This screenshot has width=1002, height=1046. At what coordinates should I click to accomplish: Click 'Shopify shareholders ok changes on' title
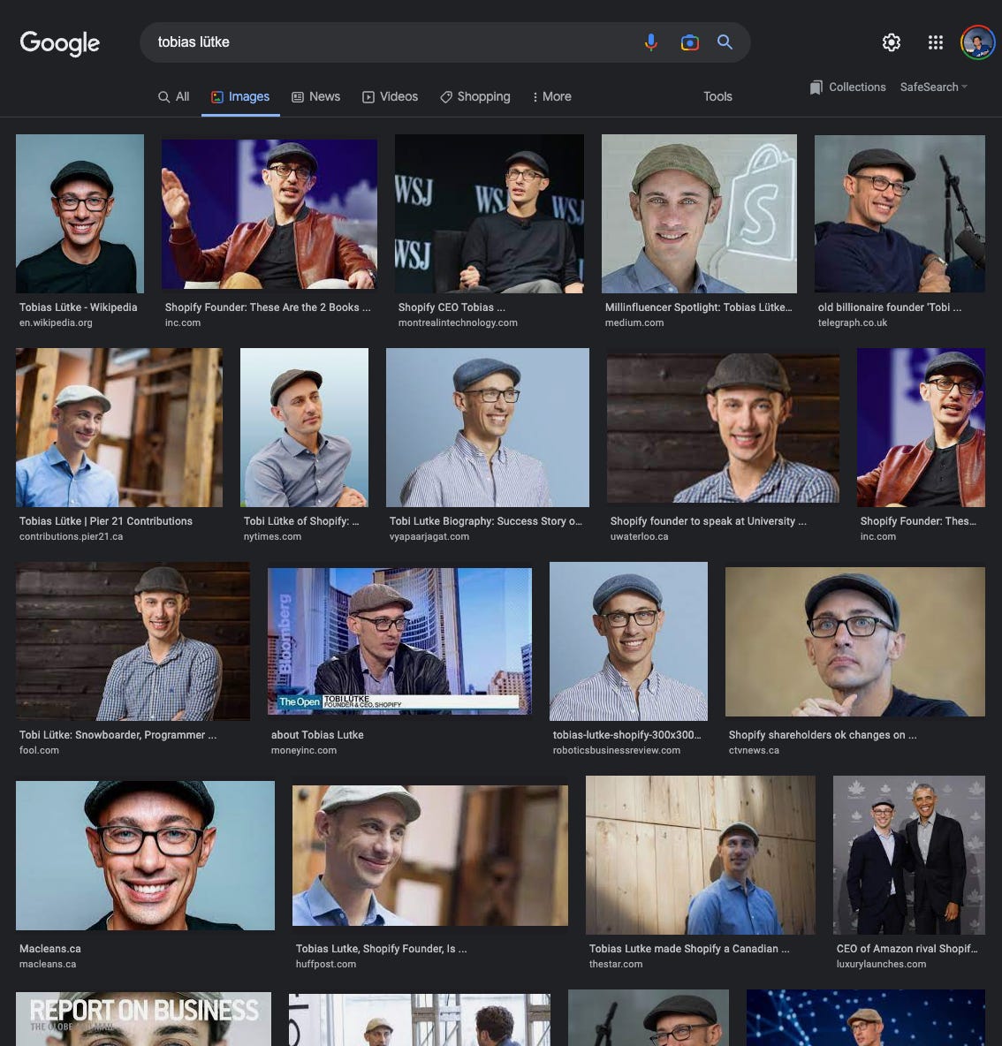coord(823,734)
